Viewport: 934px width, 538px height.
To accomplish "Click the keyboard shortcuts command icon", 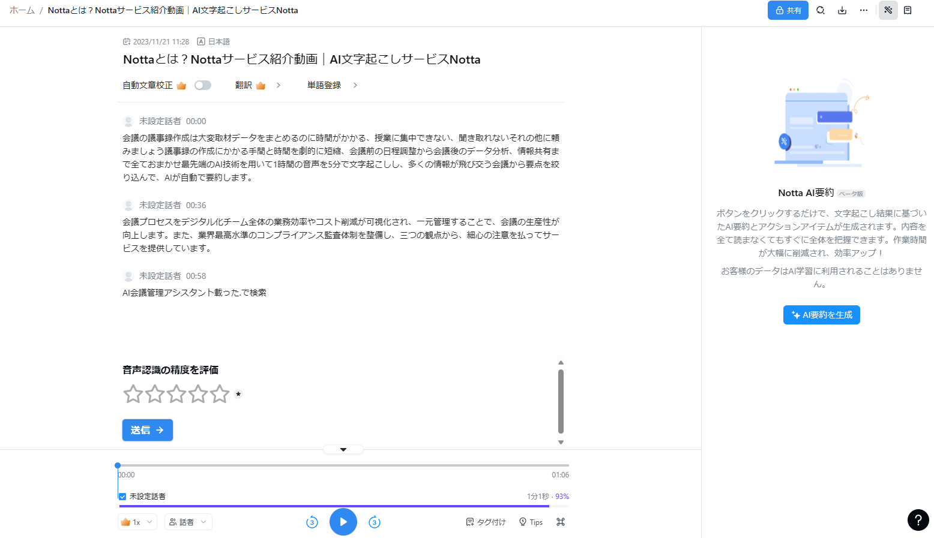I will (x=561, y=522).
